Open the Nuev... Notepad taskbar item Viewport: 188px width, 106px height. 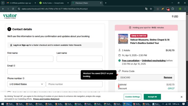pos(156,104)
